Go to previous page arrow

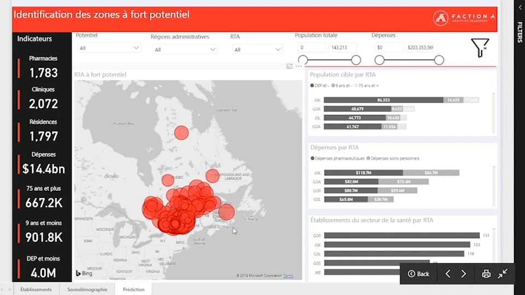pyautogui.click(x=448, y=274)
